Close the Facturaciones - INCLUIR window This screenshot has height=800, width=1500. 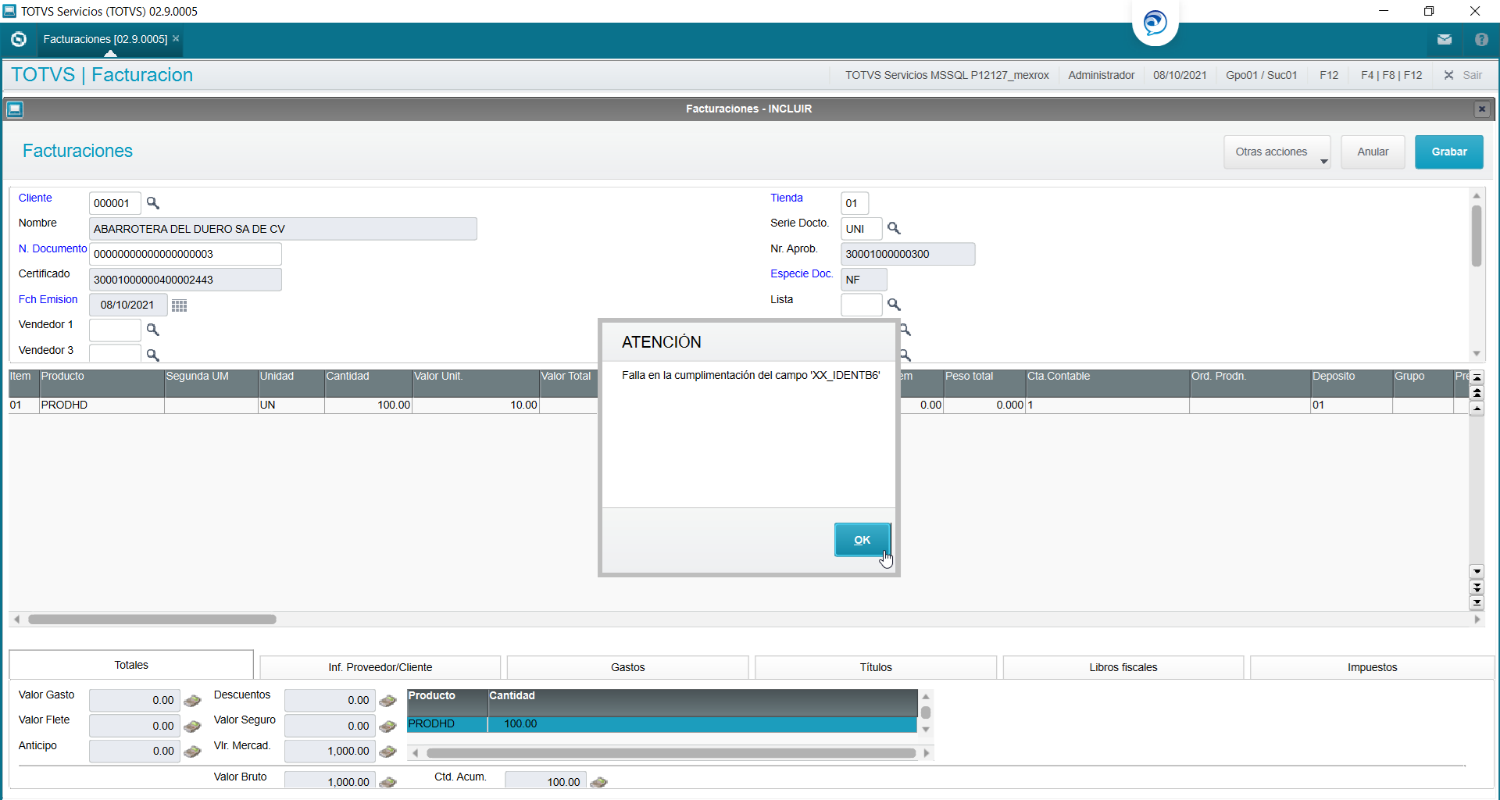[1481, 109]
